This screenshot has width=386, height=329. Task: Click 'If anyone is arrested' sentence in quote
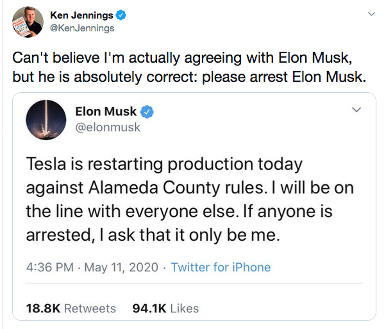180,223
